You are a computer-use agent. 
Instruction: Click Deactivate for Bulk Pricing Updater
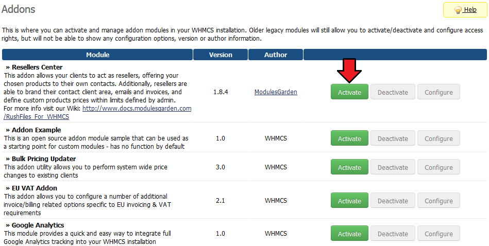tap(393, 167)
